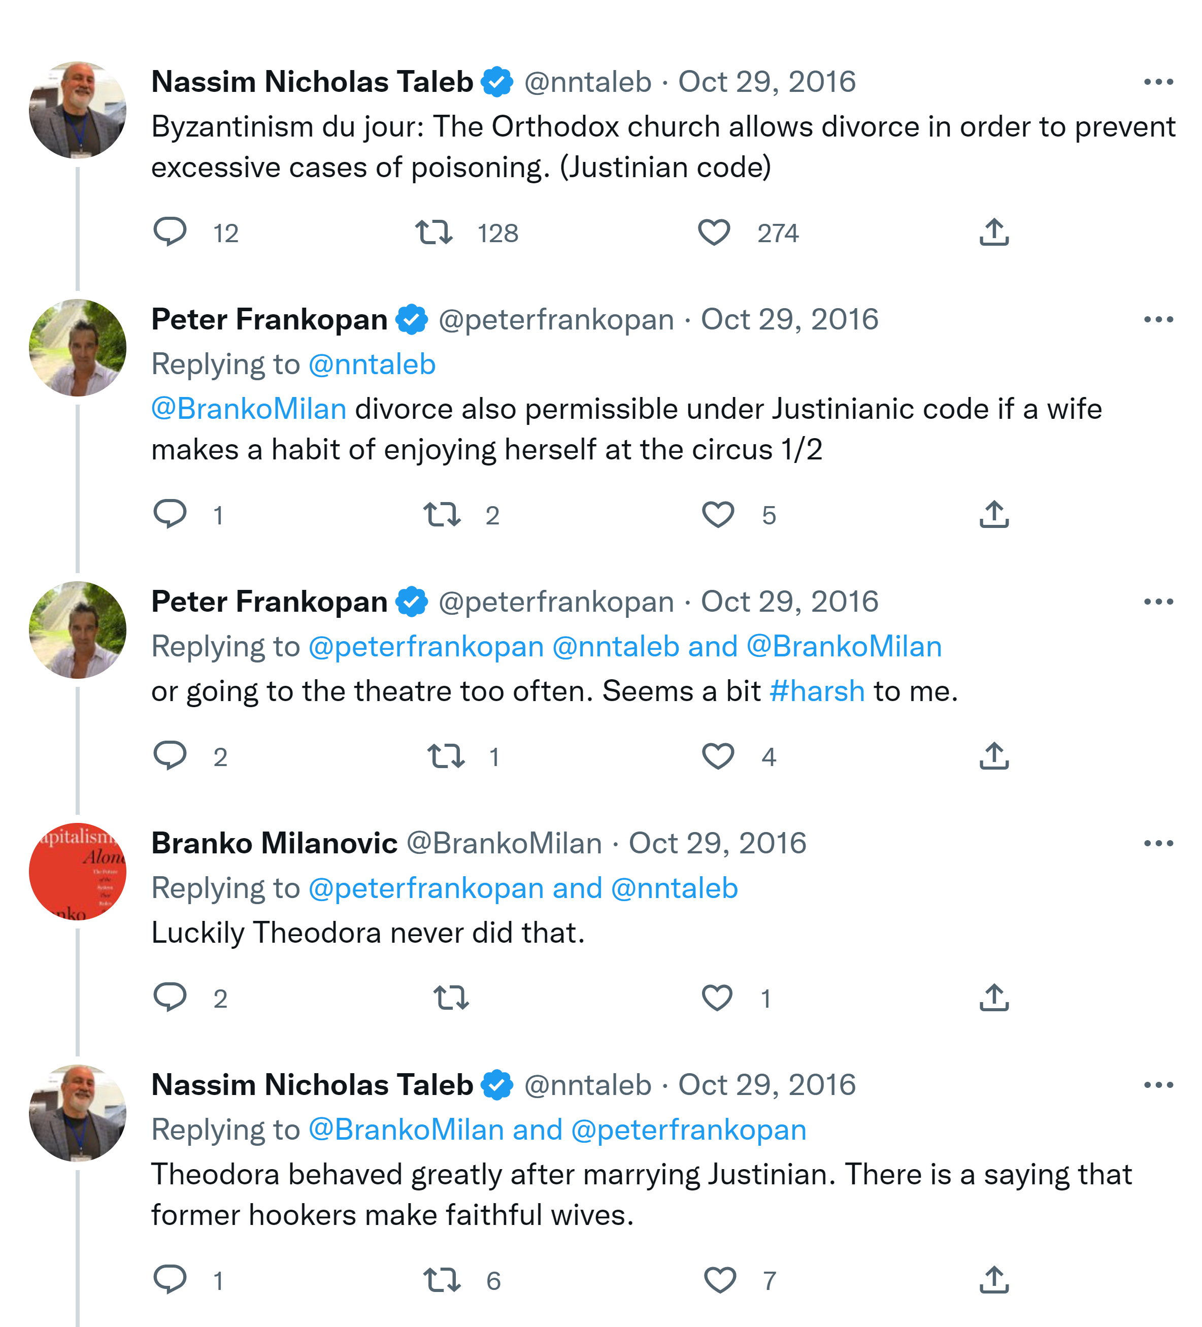Screen dimensions: 1202x1327
Task: Like Taleb's Byzantinism du jour tweet
Action: click(x=714, y=233)
